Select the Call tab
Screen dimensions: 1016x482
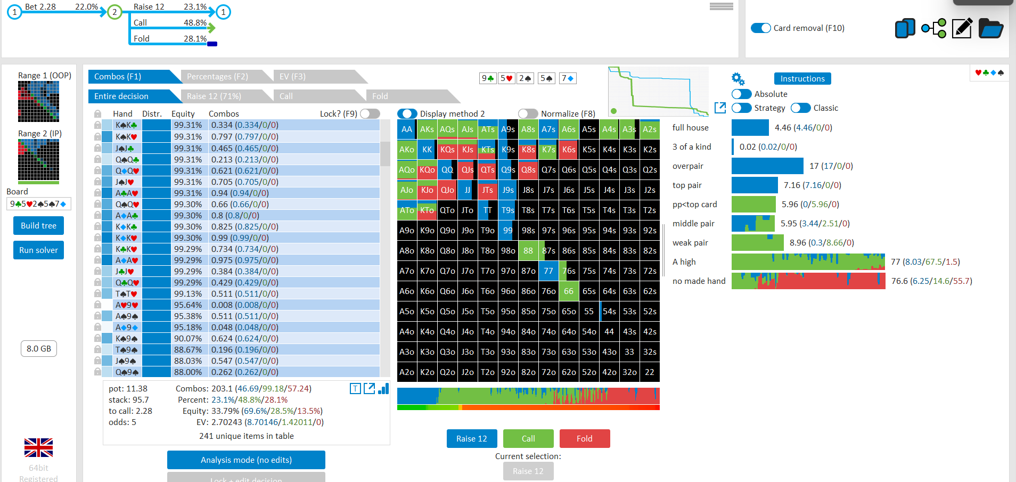[x=320, y=96]
